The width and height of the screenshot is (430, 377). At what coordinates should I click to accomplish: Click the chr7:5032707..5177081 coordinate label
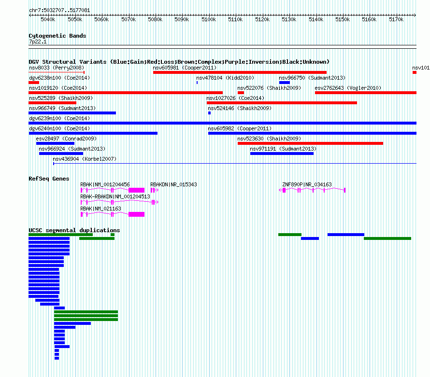point(59,10)
